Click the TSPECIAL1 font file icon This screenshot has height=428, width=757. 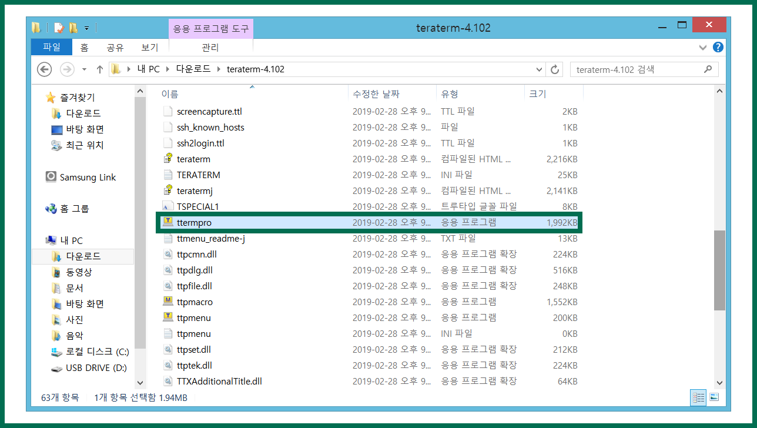pos(168,206)
